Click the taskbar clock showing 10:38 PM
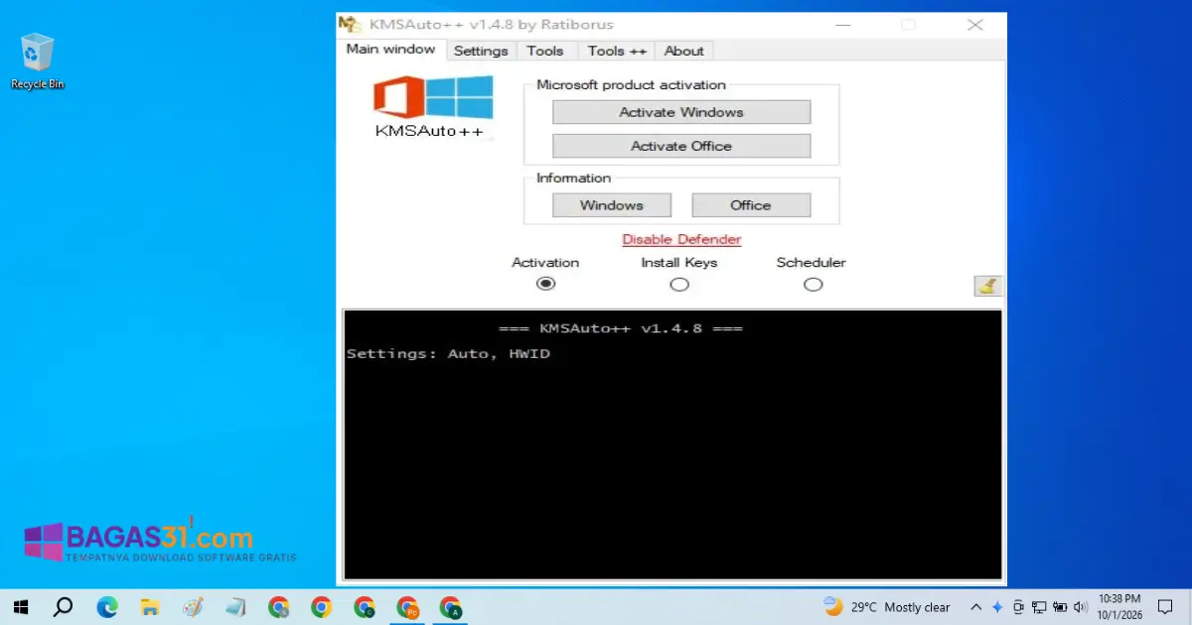Viewport: 1192px width, 625px height. [x=1119, y=607]
